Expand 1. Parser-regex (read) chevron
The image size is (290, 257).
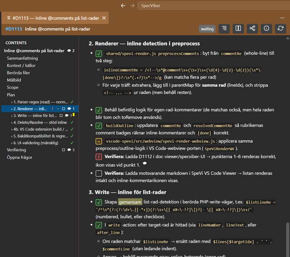12,102
